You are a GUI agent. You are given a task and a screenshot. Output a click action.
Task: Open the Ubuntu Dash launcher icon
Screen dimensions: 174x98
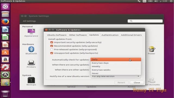tap(5, 7)
